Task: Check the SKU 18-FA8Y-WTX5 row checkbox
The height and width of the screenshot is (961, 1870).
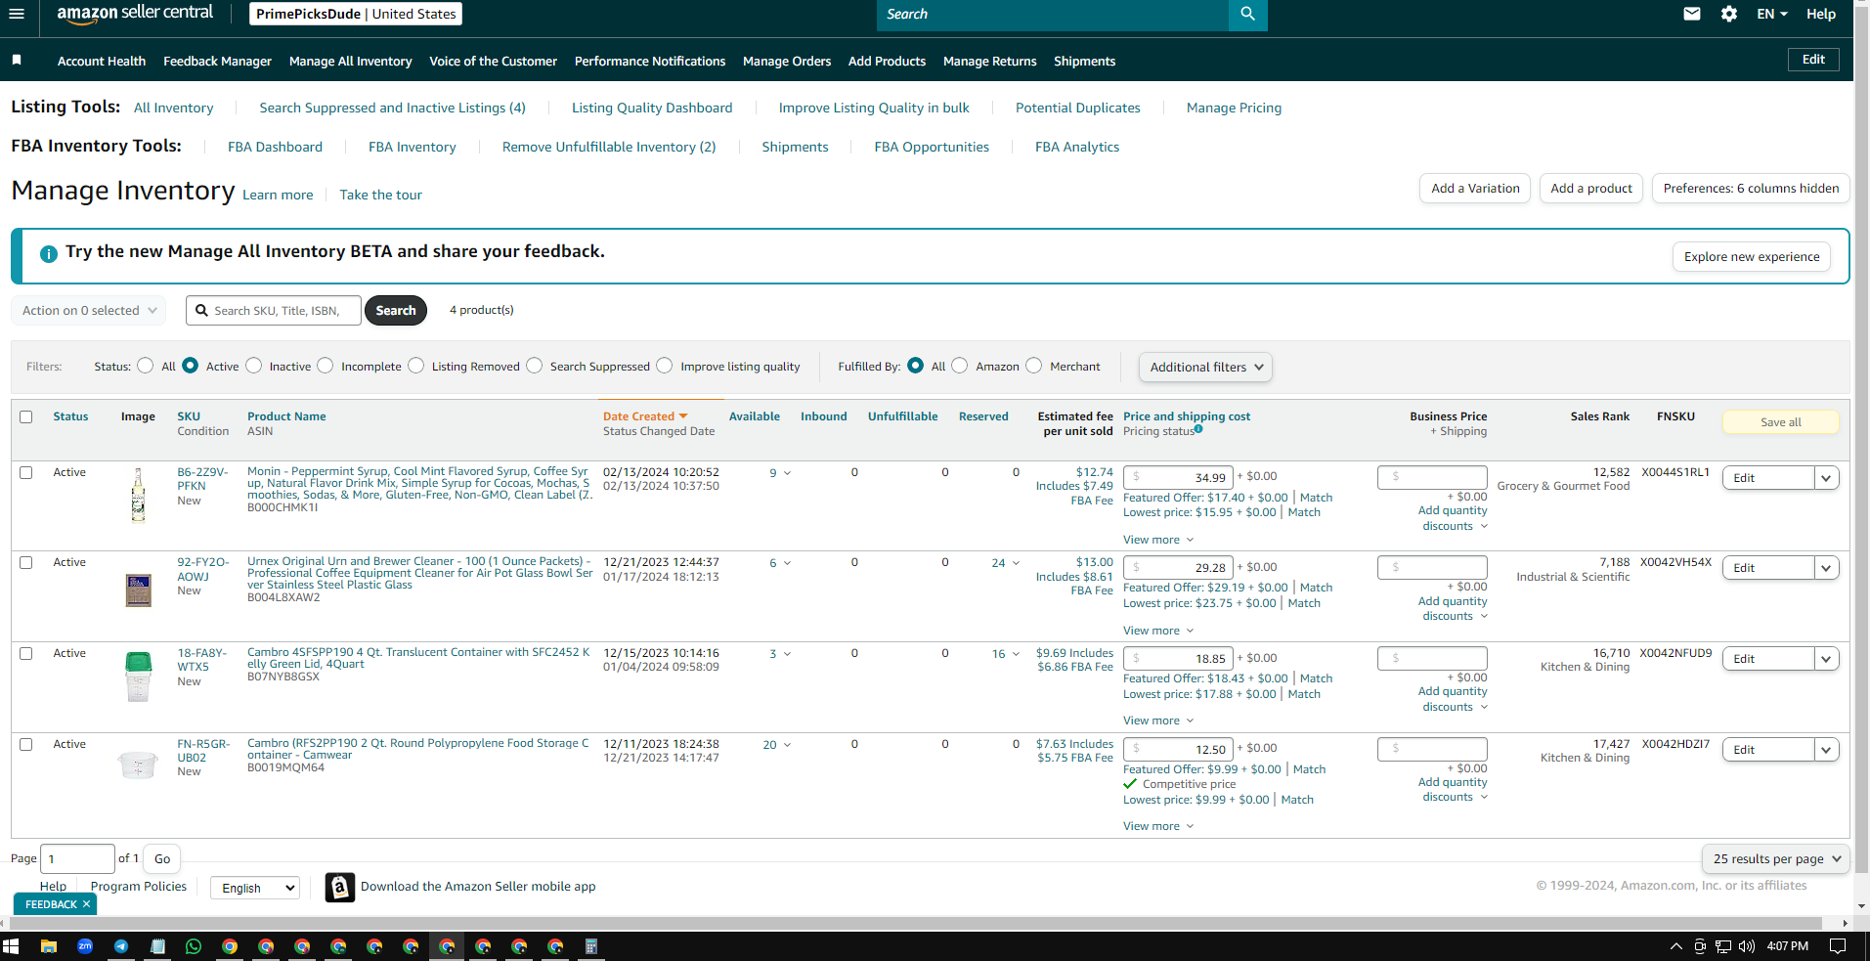Action: [x=26, y=653]
